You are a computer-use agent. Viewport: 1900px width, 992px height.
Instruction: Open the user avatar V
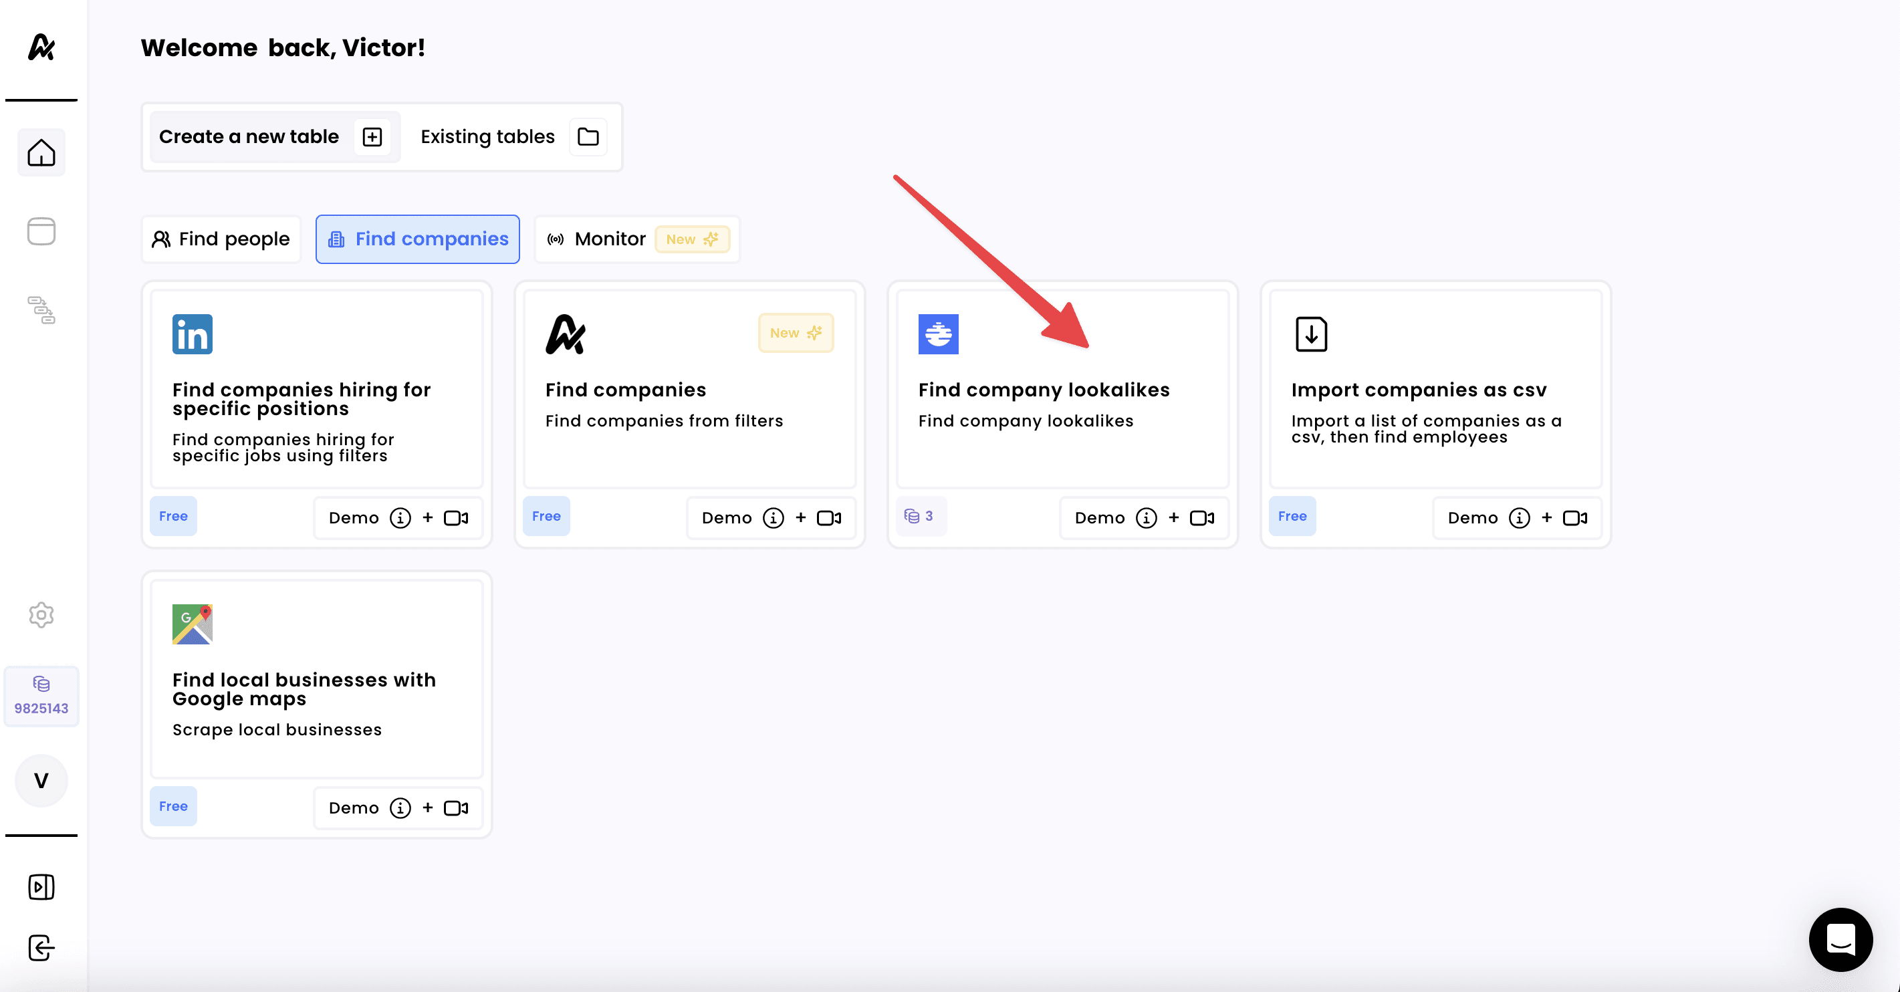(41, 779)
